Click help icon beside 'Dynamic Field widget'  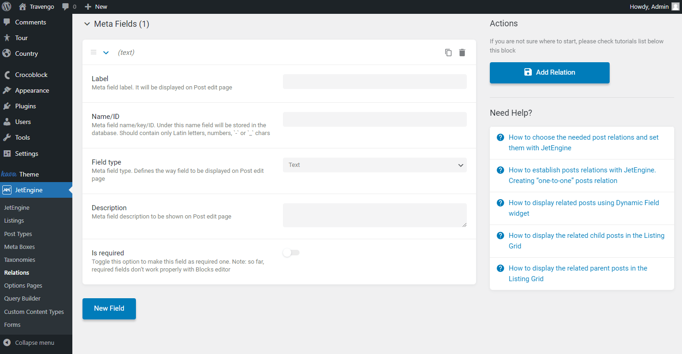coord(500,203)
